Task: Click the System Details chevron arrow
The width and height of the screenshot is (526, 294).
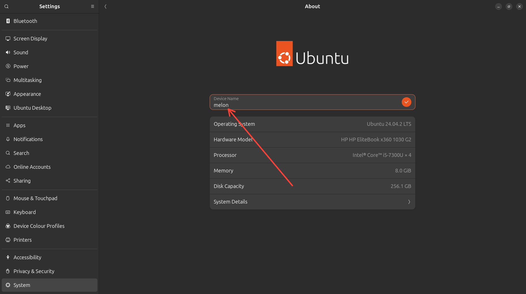Action: pyautogui.click(x=409, y=202)
